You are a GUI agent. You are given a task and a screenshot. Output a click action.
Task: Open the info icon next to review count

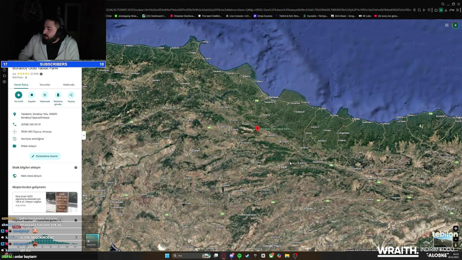41,74
